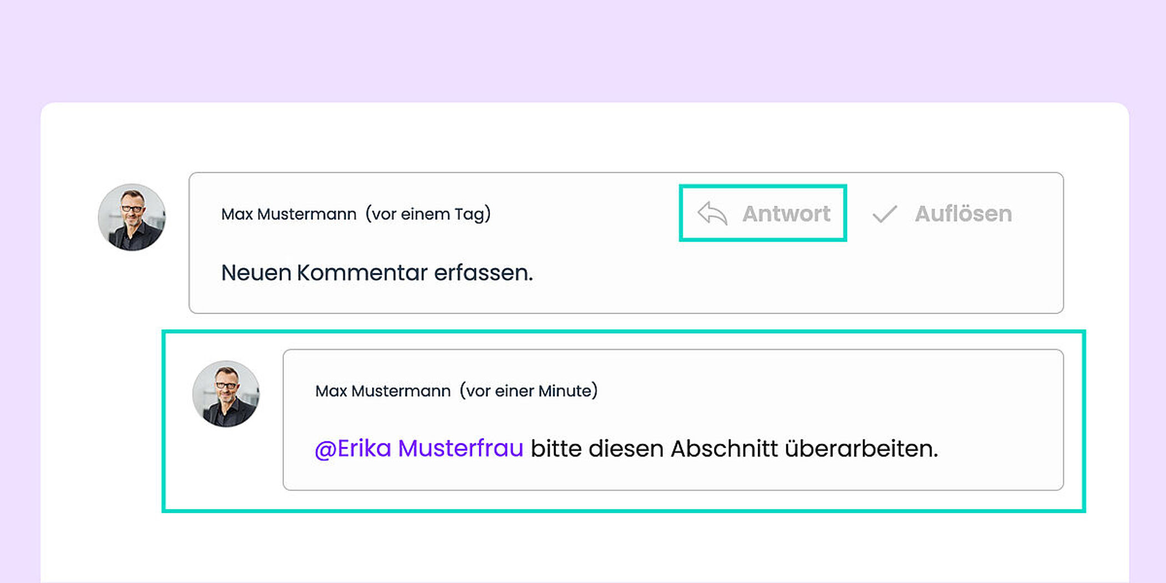The image size is (1166, 583).
Task: Click empty space in the original comment box
Action: point(777,278)
